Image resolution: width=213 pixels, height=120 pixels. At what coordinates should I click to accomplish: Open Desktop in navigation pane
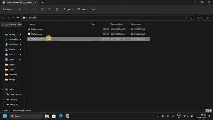[12, 35]
